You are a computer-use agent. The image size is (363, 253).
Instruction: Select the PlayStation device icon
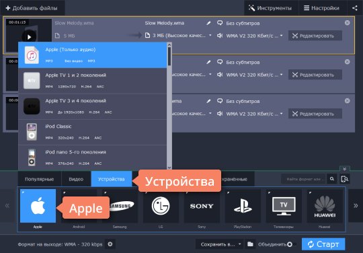pyautogui.click(x=243, y=206)
